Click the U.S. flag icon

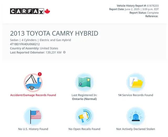(x=33, y=116)
